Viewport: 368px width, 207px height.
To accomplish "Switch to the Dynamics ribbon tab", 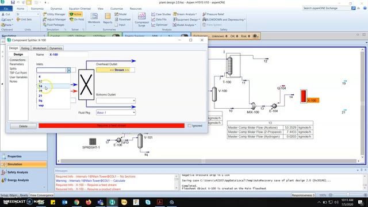I will coord(56,9).
